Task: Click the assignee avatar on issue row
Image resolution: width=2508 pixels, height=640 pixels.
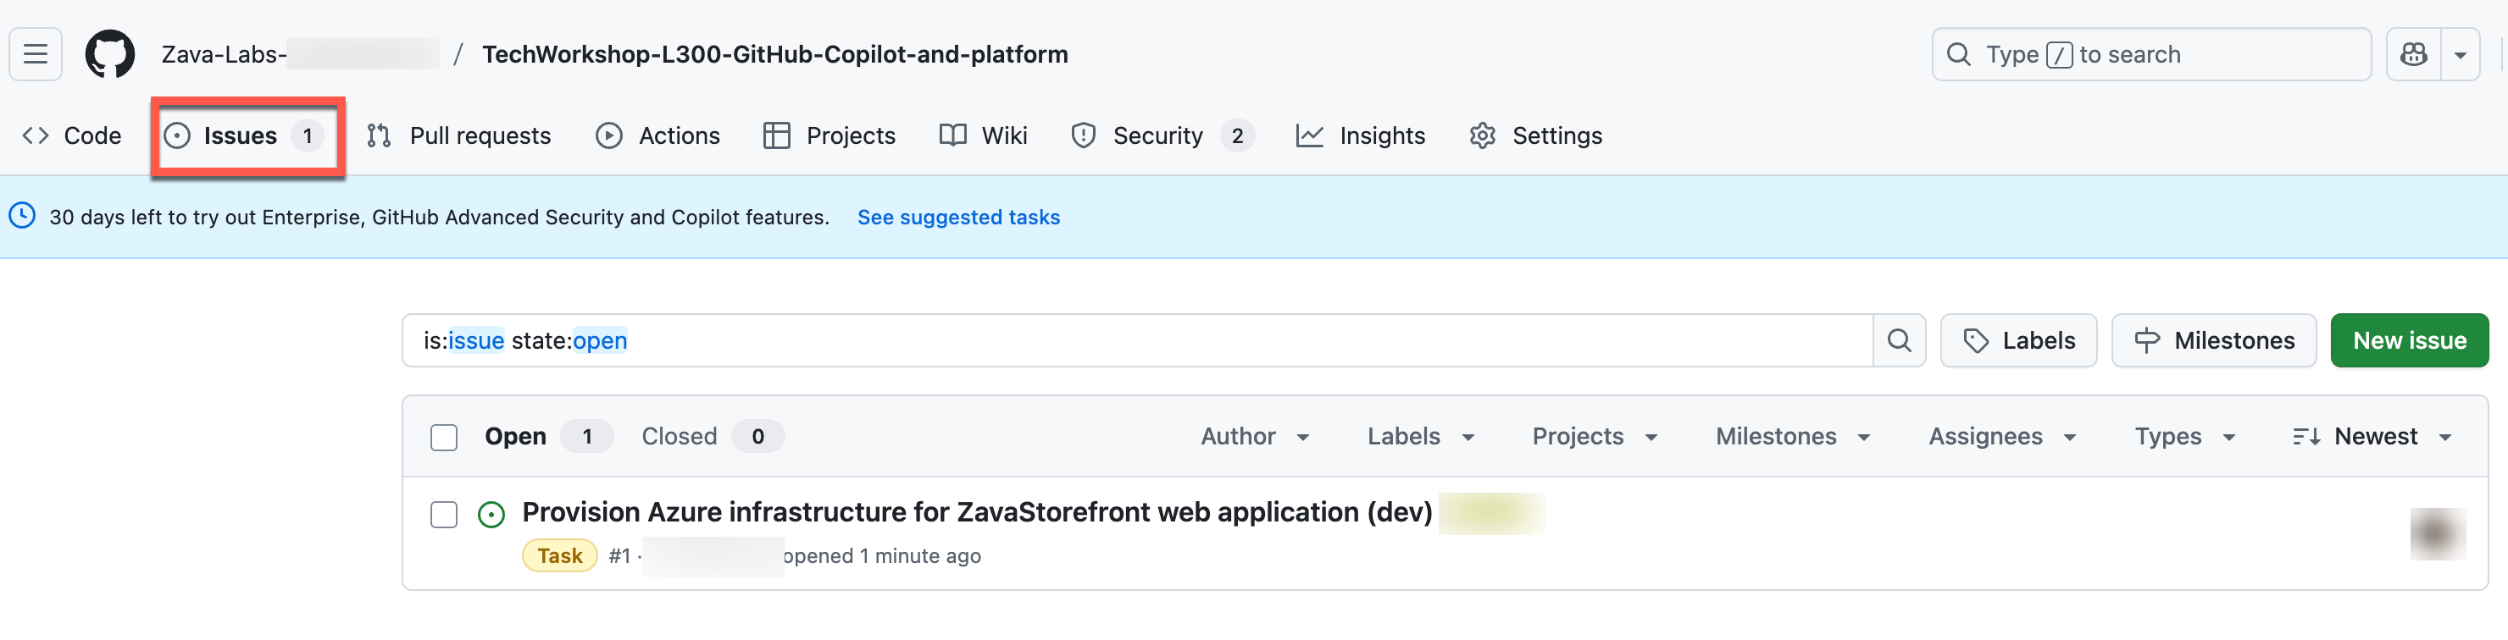Action: (2437, 534)
